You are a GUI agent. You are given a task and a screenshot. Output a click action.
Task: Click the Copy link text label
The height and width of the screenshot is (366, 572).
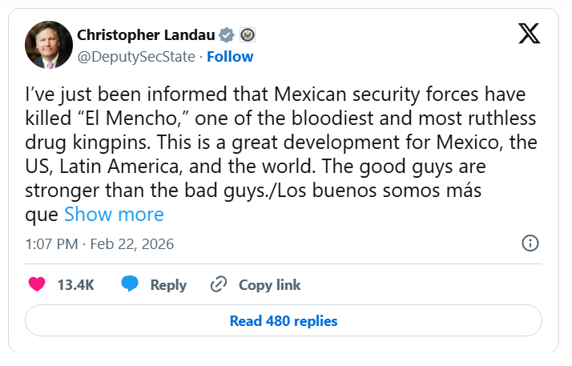pyautogui.click(x=269, y=285)
